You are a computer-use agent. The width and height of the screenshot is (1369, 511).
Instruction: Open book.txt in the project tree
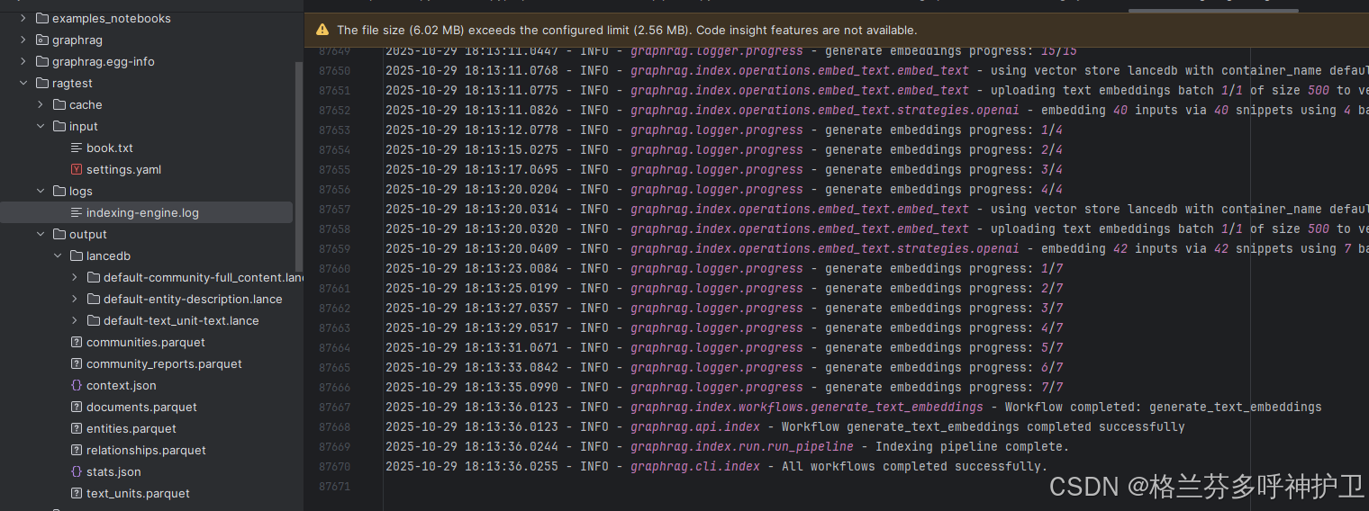tap(110, 148)
